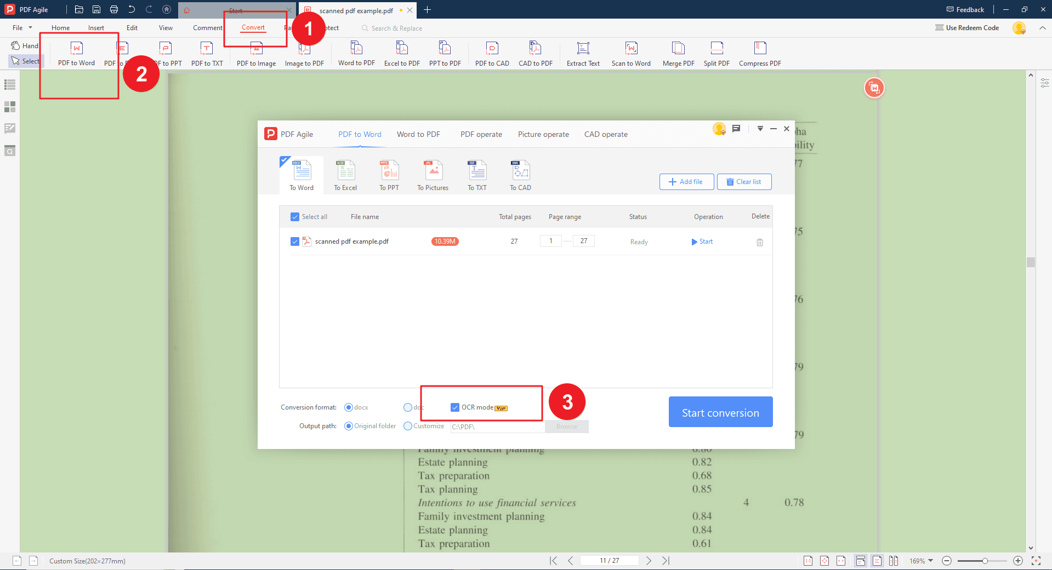This screenshot has height=570, width=1052.
Task: Click the PDF to Word toolbar icon
Action: tap(76, 54)
